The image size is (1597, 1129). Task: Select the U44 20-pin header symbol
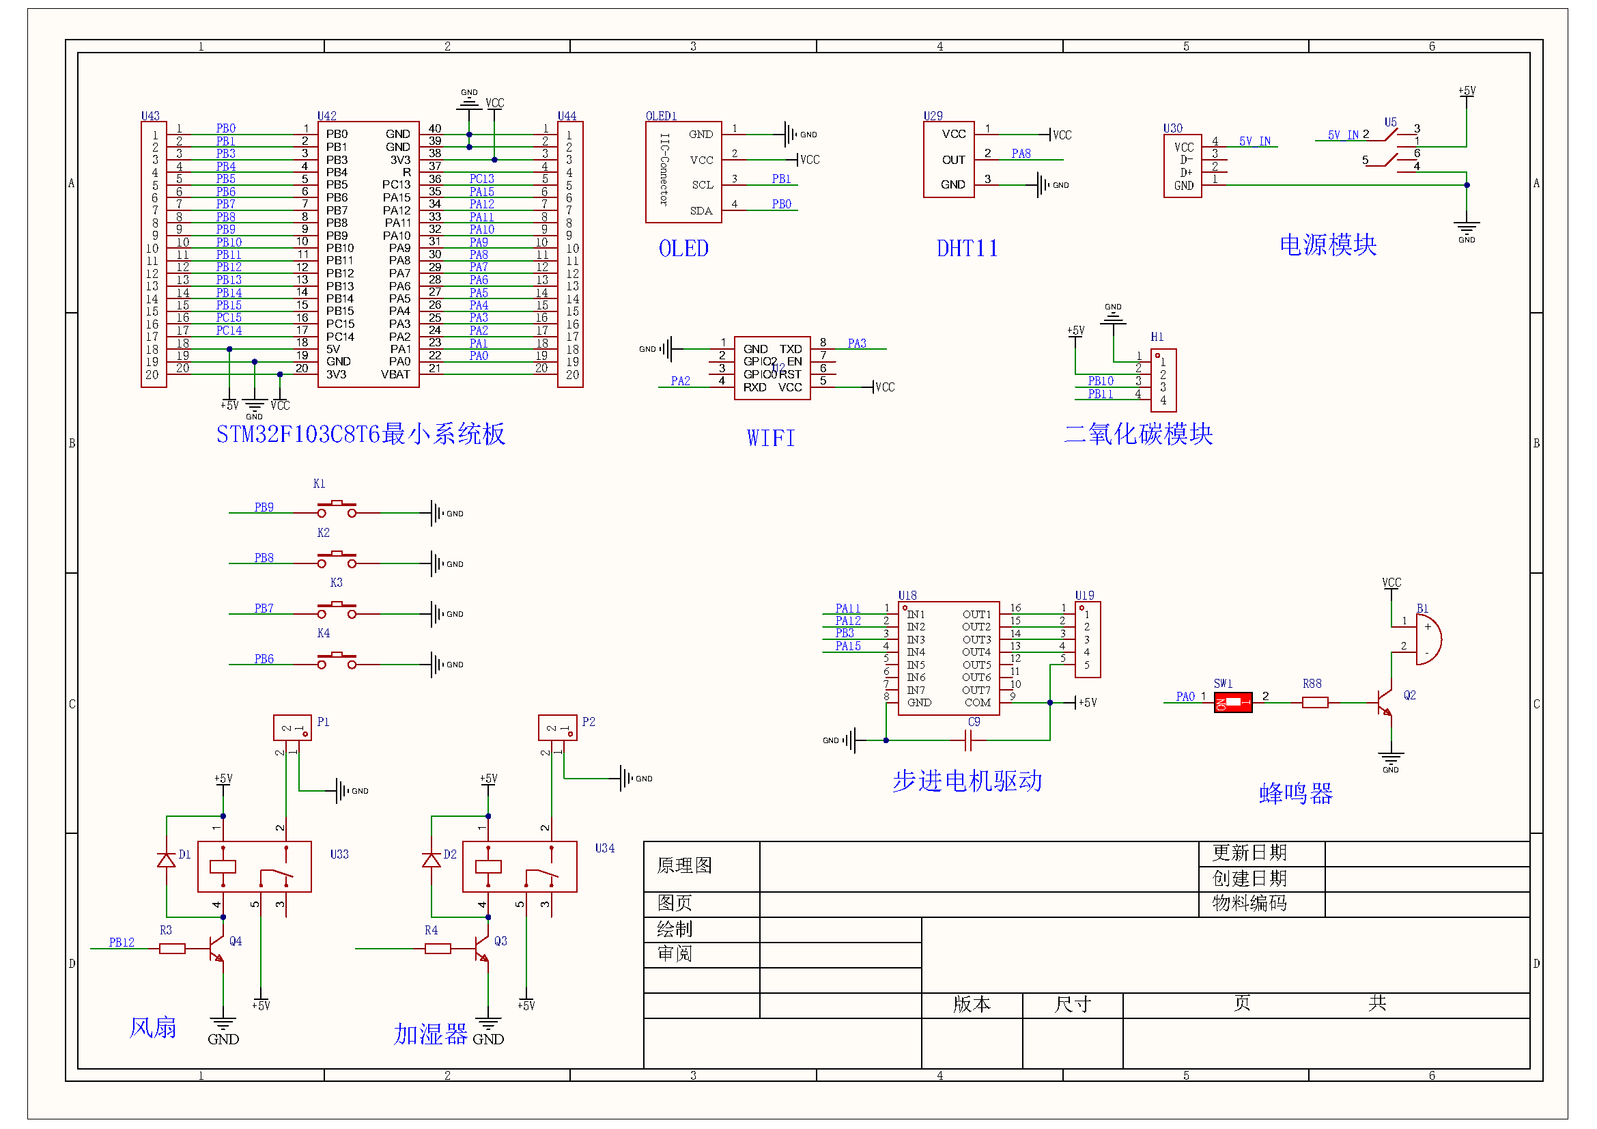(x=570, y=255)
